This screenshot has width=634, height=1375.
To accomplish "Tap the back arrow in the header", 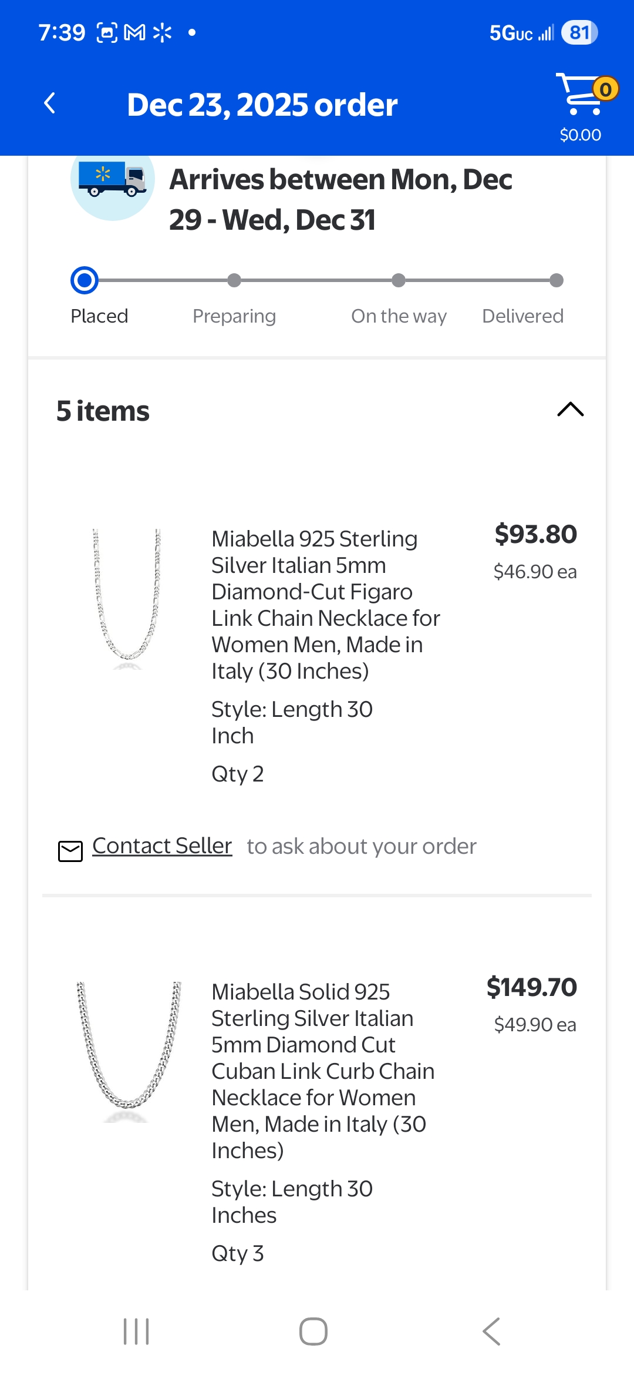I will coord(50,104).
